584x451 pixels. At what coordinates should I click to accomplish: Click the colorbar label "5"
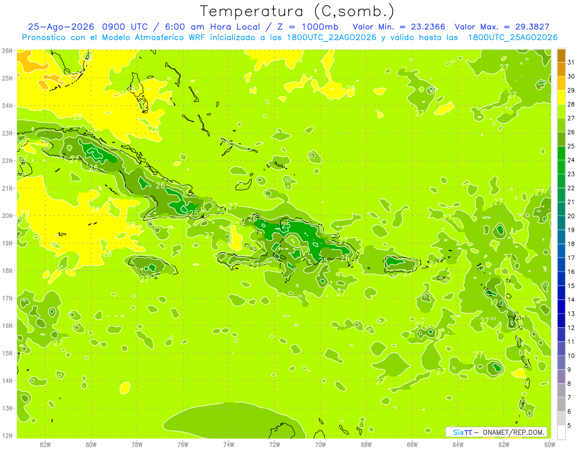(x=569, y=425)
